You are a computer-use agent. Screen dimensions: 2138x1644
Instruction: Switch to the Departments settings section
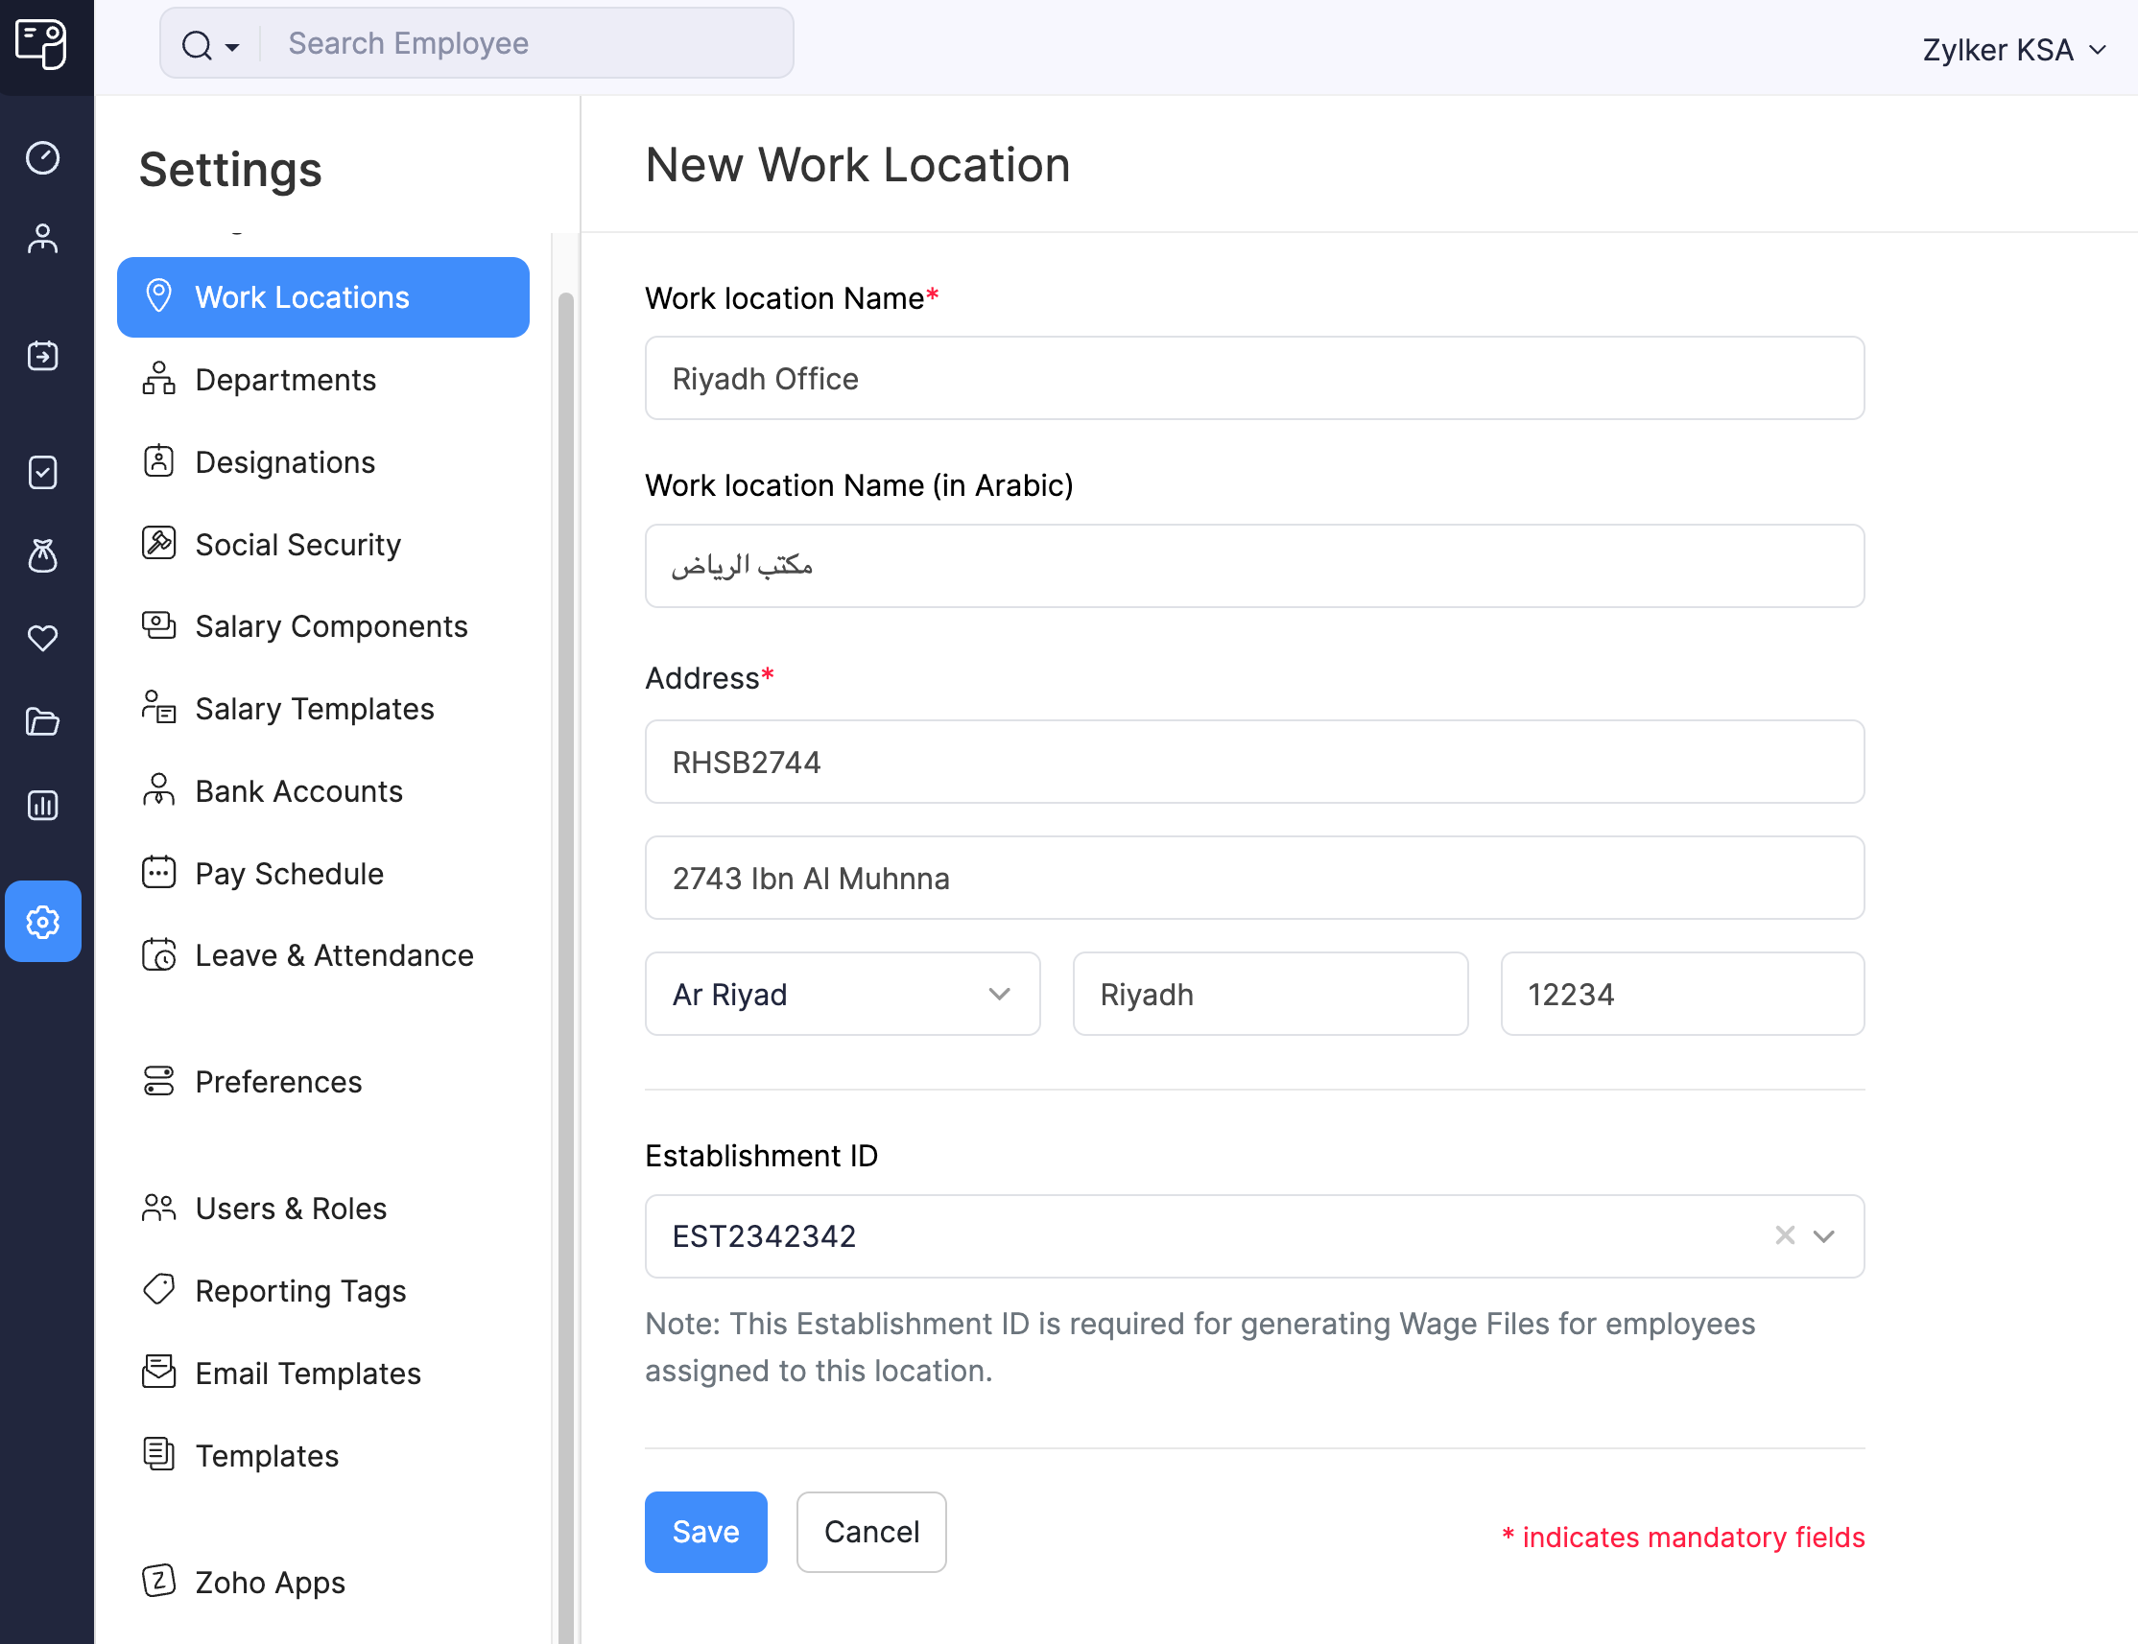[285, 379]
